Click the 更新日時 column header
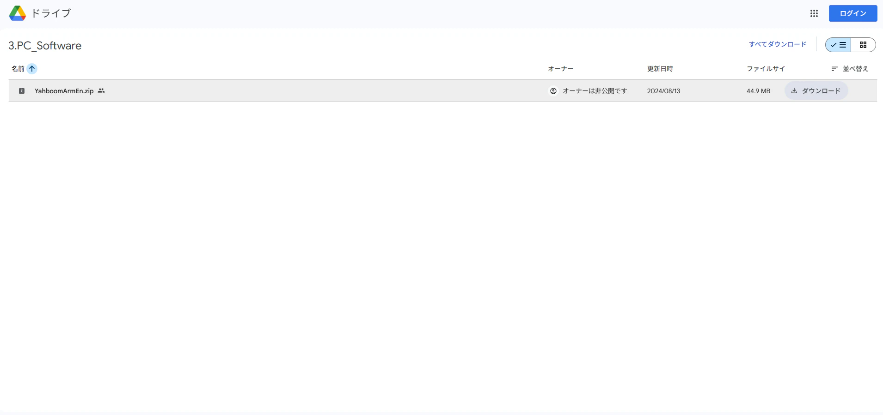Image resolution: width=883 pixels, height=415 pixels. [660, 69]
